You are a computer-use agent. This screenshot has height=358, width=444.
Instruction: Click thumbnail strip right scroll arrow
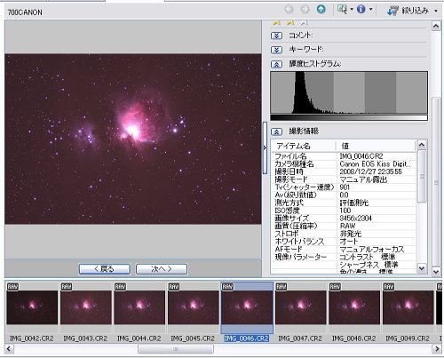pos(437,349)
